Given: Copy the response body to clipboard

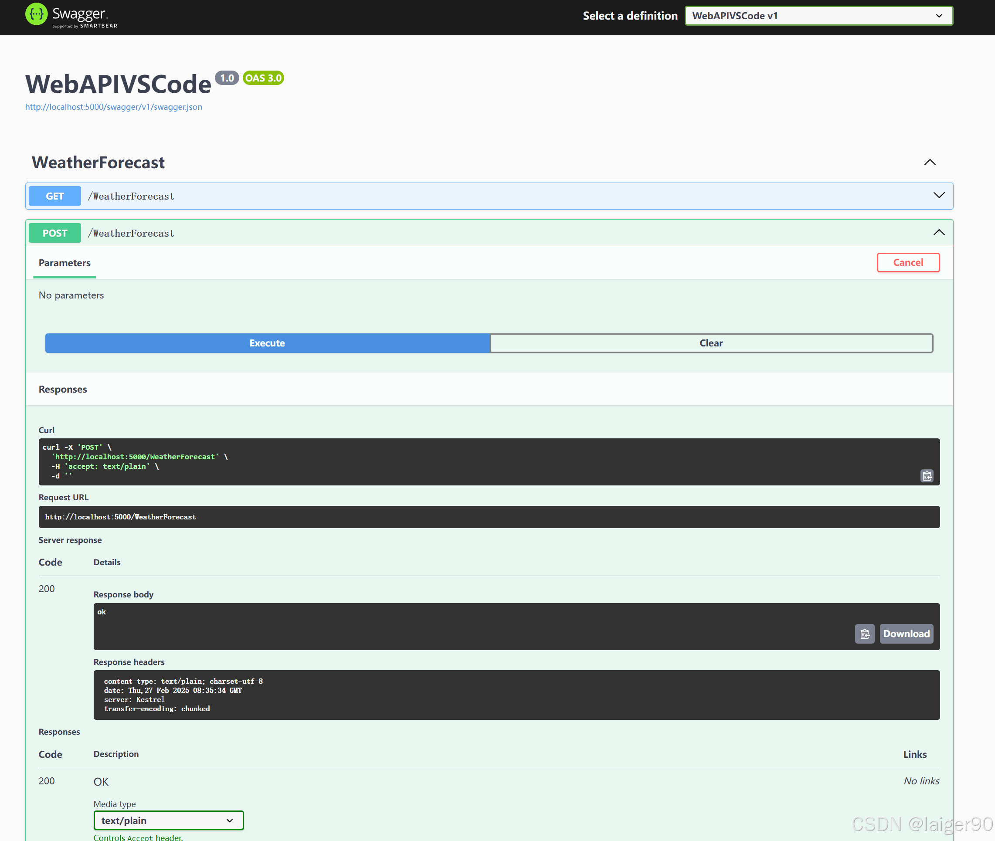Looking at the screenshot, I should coord(864,634).
